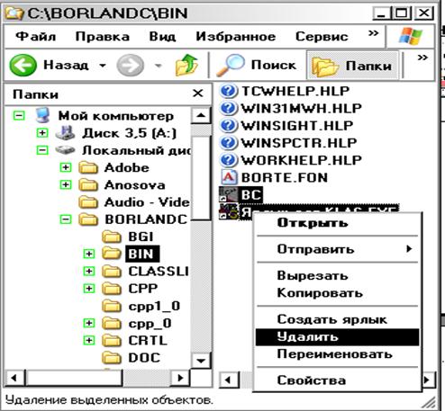
Task: Show hidden menu items chevron
Action: point(373,32)
